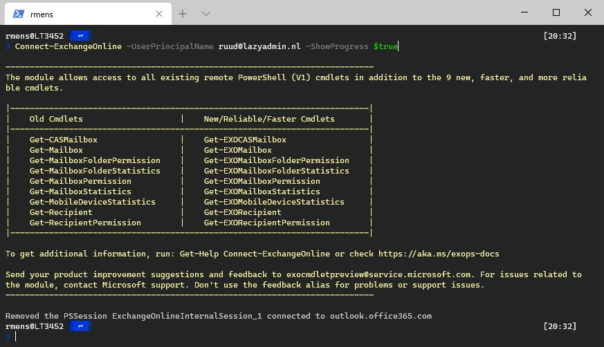Click the bottom blue ~ directory badge
Viewport: 604px width, 347px height.
(x=80, y=327)
